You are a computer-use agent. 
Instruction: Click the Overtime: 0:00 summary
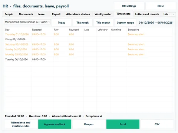tap(38, 116)
